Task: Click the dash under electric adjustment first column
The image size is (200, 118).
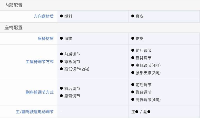Action: (61, 112)
